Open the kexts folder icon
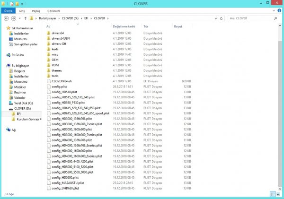The width and height of the screenshot is (284, 199). (x=48, y=49)
